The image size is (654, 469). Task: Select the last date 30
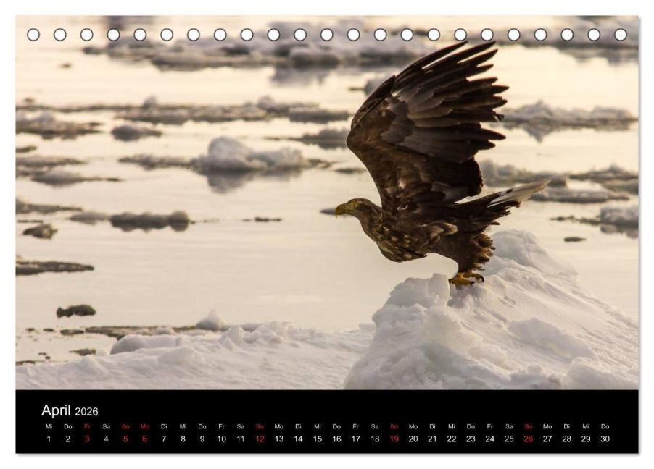pos(605,439)
